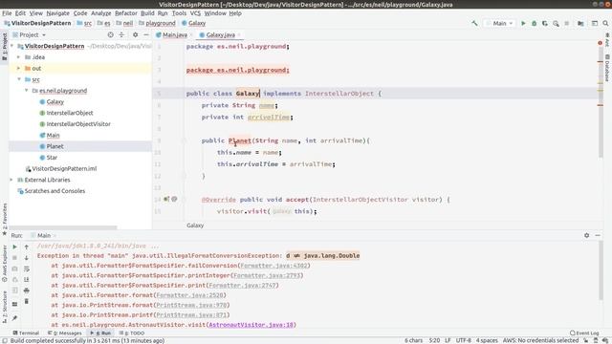Start debugging with the bug icon
612x344 pixels.
534,23
